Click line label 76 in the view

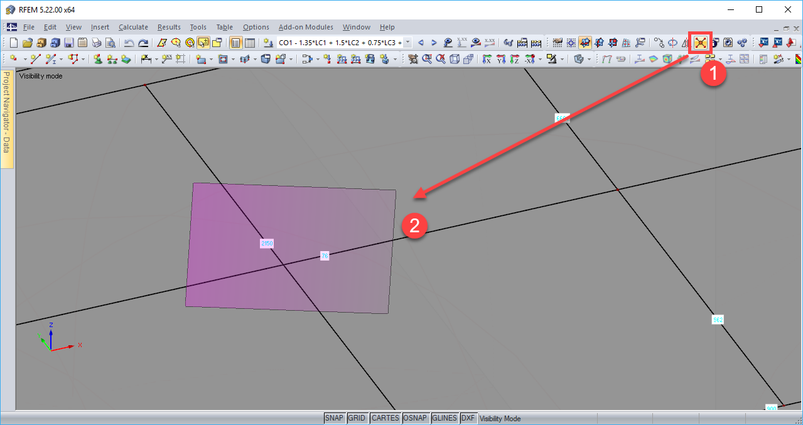coord(325,256)
